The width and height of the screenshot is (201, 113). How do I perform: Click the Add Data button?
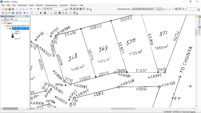click(38, 9)
